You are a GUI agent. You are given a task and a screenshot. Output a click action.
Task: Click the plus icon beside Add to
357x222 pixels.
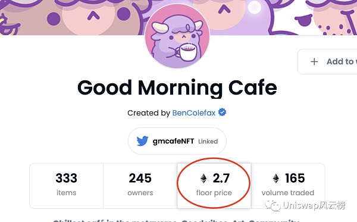pyautogui.click(x=314, y=61)
